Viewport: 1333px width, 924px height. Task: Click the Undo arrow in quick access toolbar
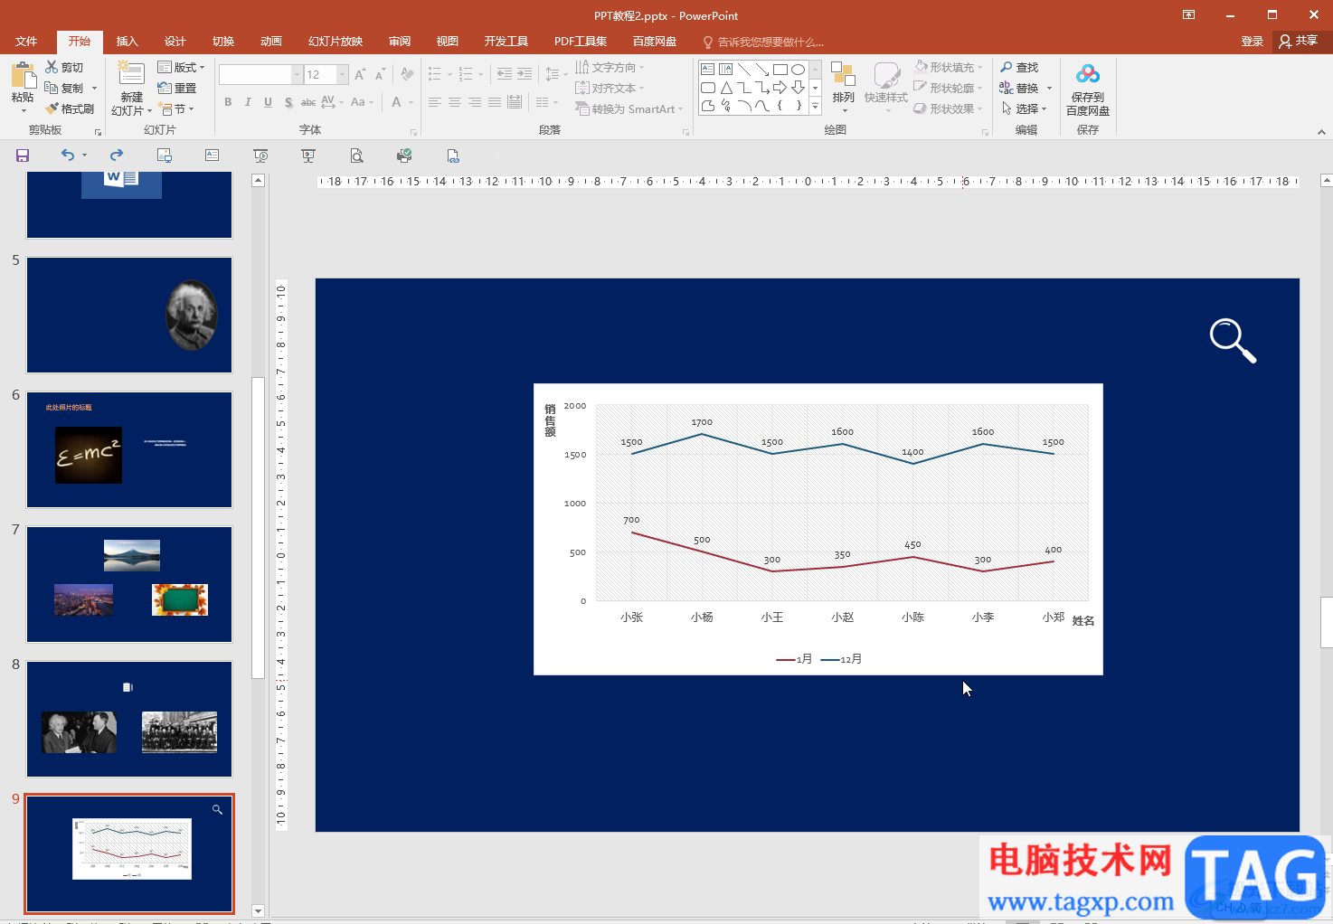(x=68, y=156)
